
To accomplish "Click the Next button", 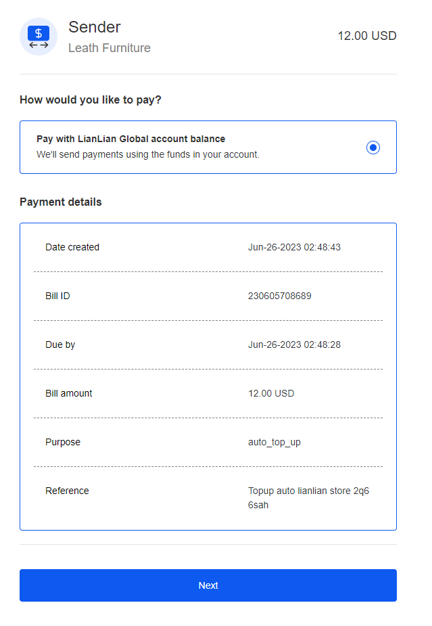I will pyautogui.click(x=208, y=585).
